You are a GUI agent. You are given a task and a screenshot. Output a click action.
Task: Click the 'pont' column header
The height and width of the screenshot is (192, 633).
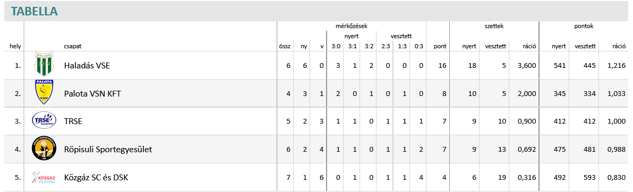440,46
